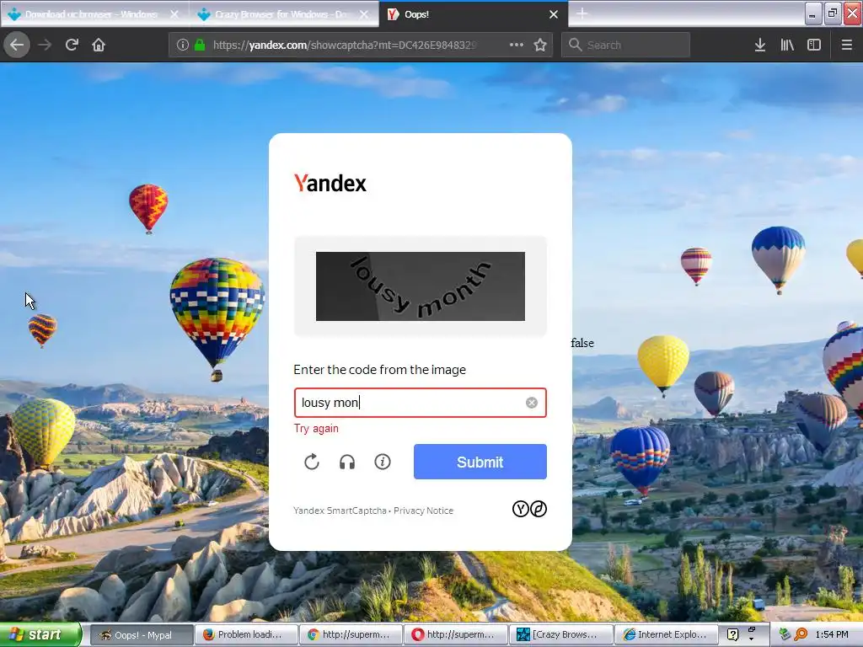
Task: Open a new browser tab with plus
Action: click(582, 14)
